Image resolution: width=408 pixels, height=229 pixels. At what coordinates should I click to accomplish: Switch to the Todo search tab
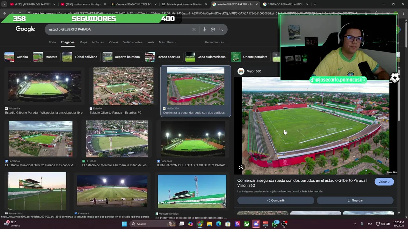[52, 42]
